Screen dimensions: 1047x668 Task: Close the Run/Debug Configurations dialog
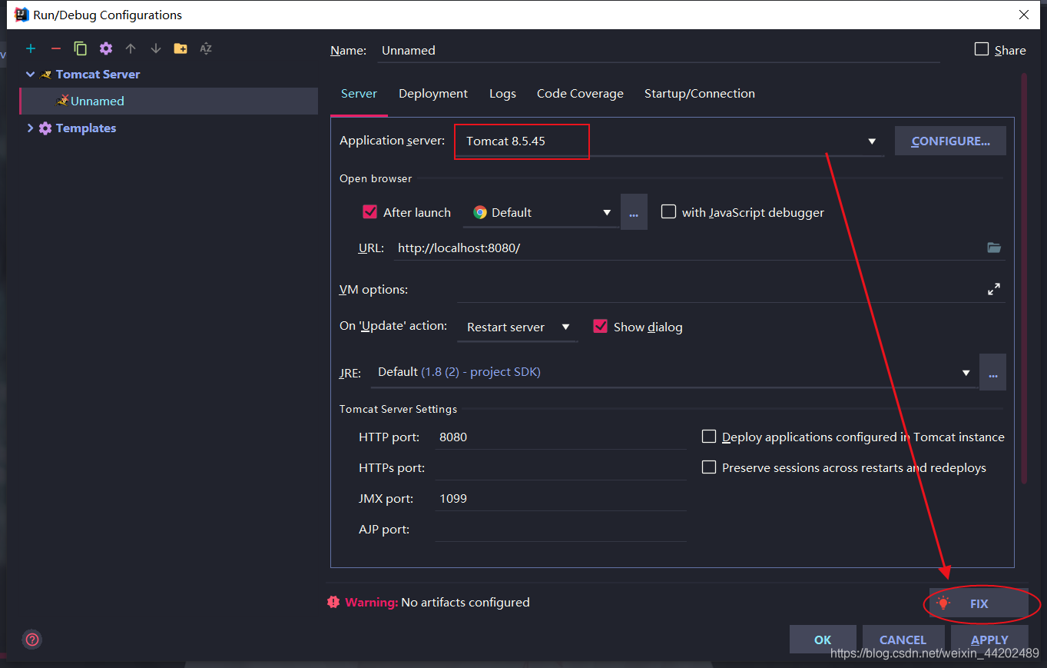pyautogui.click(x=1024, y=15)
